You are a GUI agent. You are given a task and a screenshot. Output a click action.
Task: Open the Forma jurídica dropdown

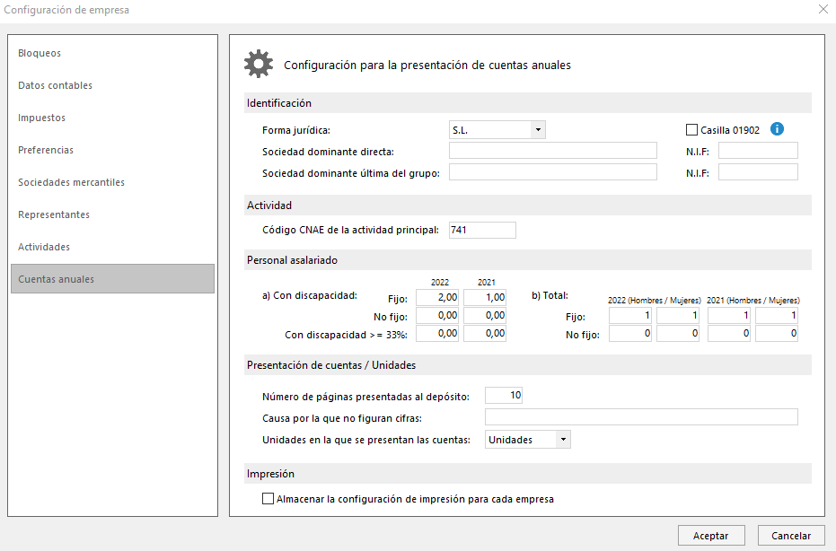(538, 129)
